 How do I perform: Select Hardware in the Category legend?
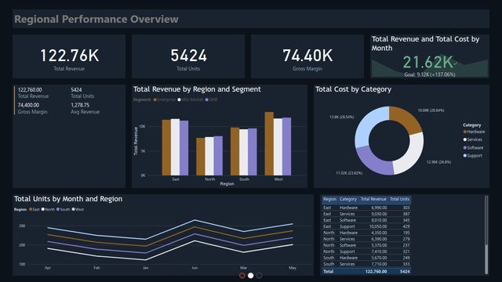pos(474,132)
